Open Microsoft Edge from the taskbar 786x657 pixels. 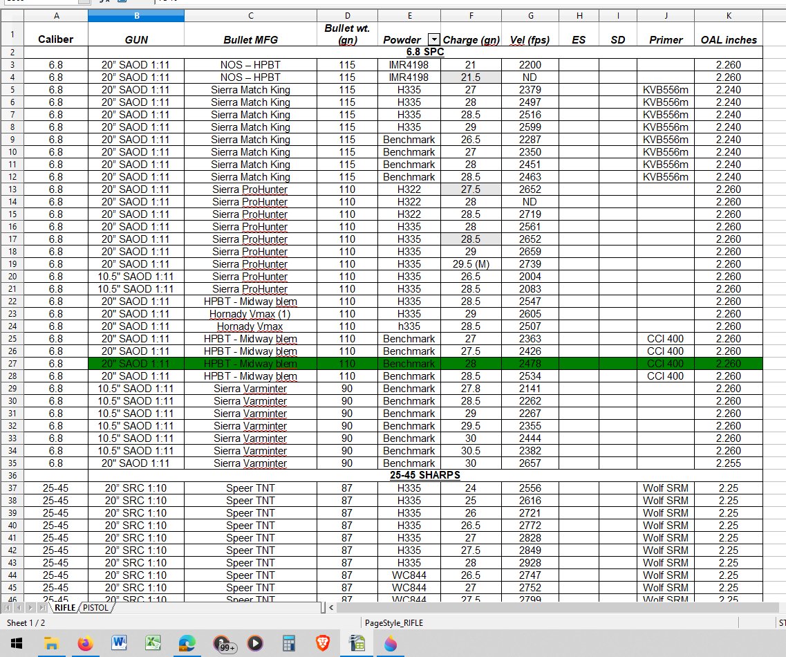click(x=187, y=643)
